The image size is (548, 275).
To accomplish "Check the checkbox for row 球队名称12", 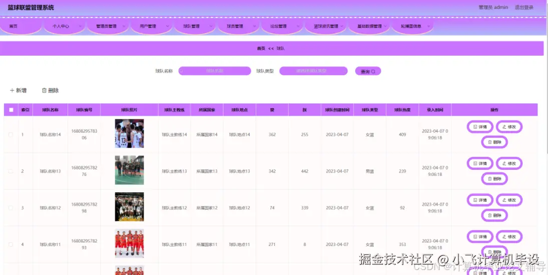I will click(11, 208).
